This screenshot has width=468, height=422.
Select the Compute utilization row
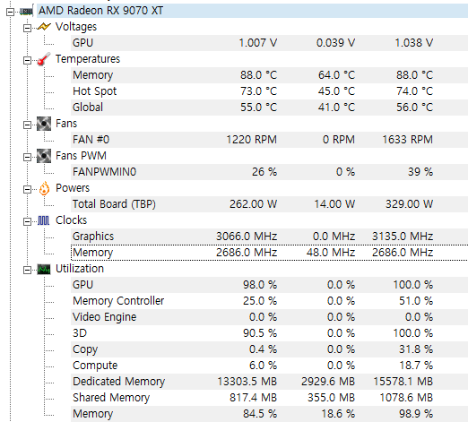click(269, 366)
